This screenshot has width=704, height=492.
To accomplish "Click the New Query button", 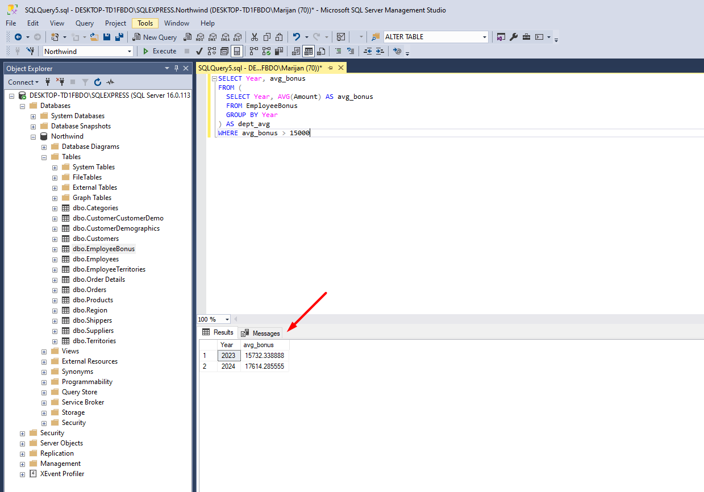I will (x=155, y=37).
